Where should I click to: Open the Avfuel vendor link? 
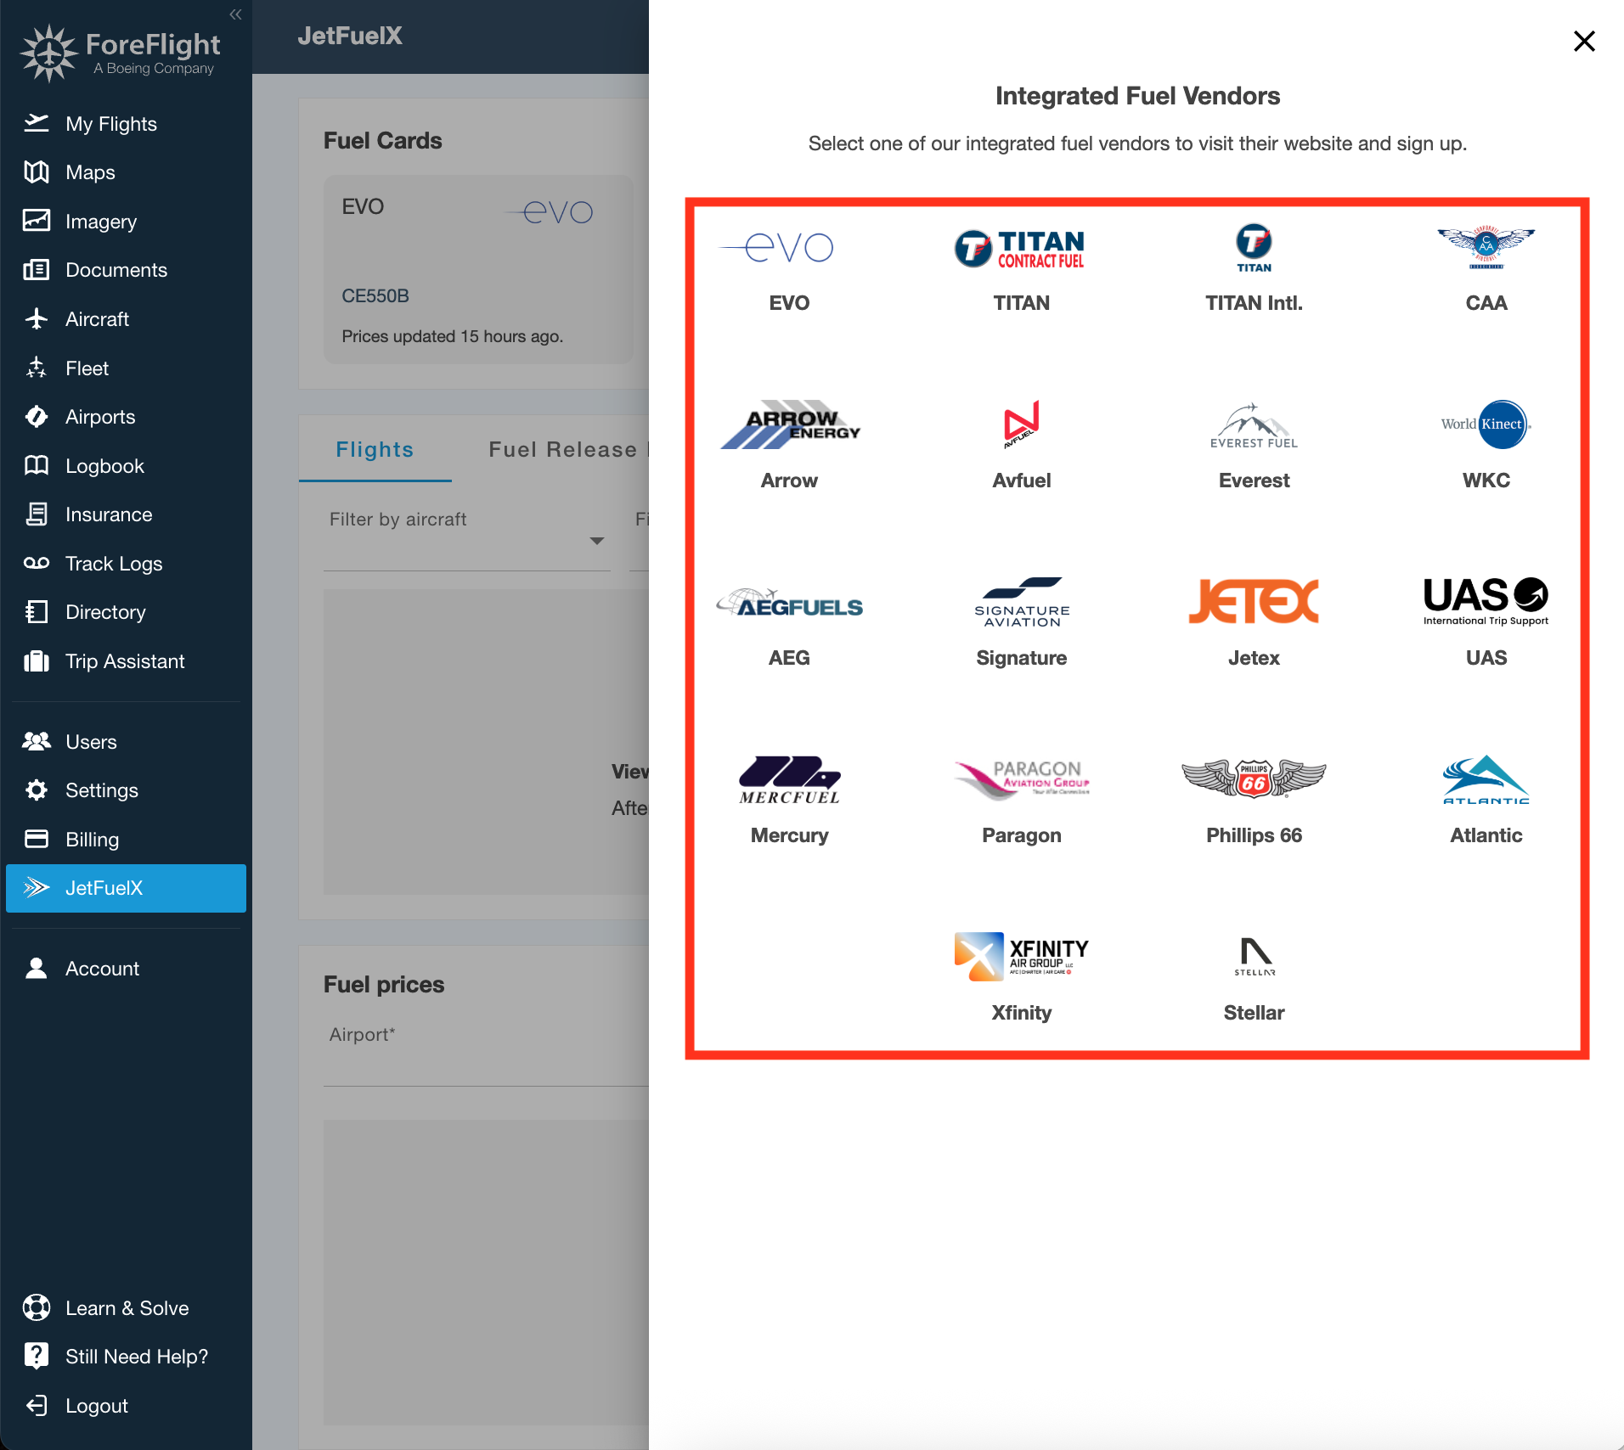click(1021, 447)
